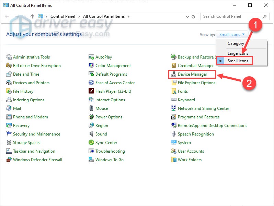Choose the Large icons view option
Screen dimensions: 274x206
tap(238, 53)
